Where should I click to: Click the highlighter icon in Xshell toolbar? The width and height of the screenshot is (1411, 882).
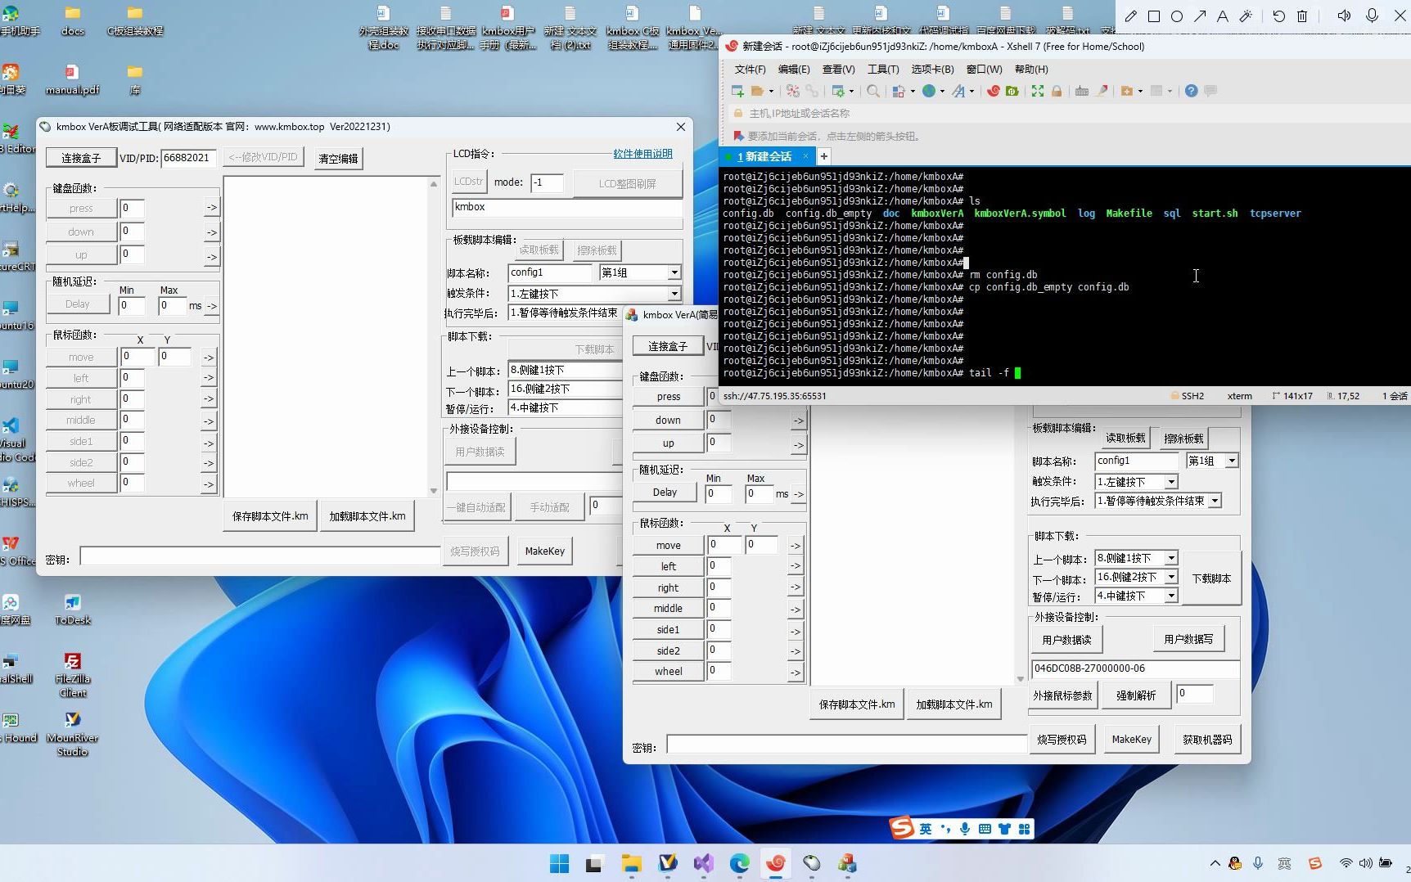pyautogui.click(x=1102, y=91)
